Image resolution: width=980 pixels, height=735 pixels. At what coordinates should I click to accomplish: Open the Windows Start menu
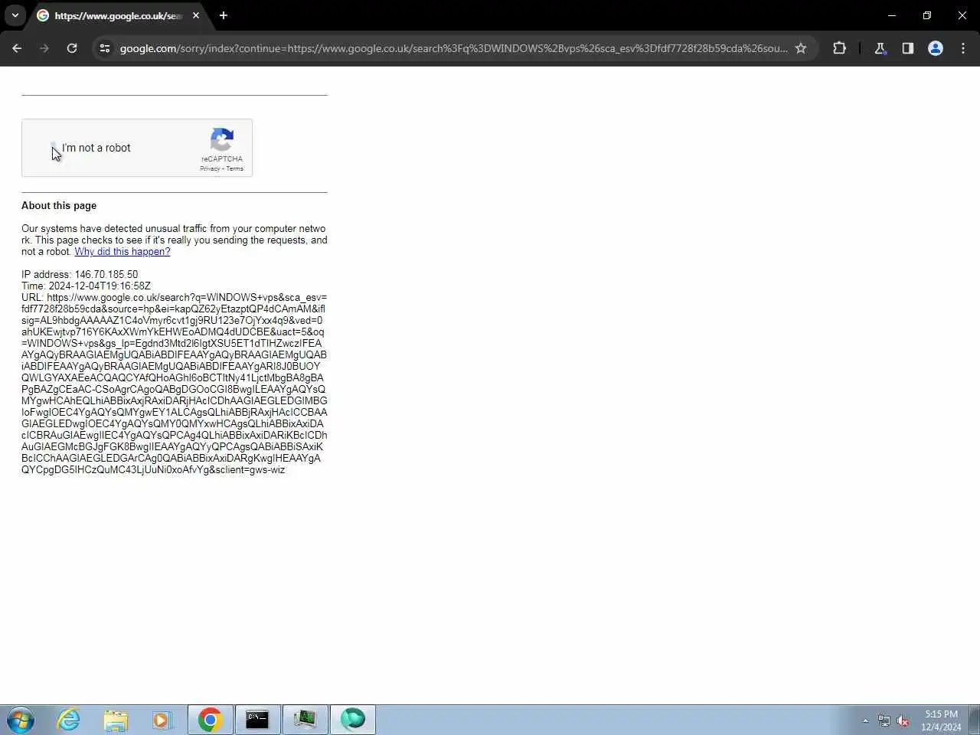tap(21, 720)
